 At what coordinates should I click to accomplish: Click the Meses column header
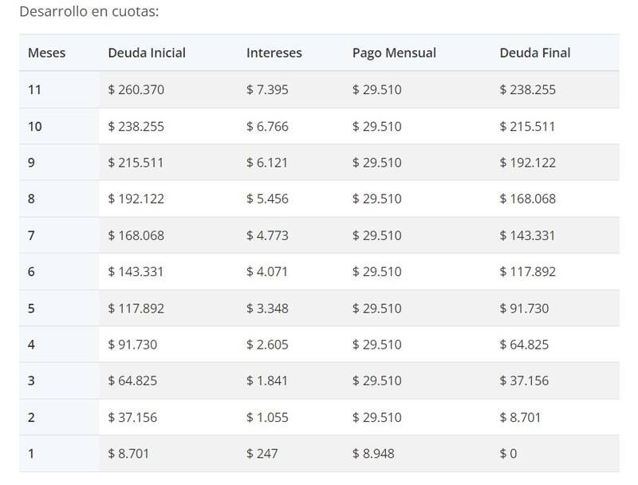click(x=46, y=53)
